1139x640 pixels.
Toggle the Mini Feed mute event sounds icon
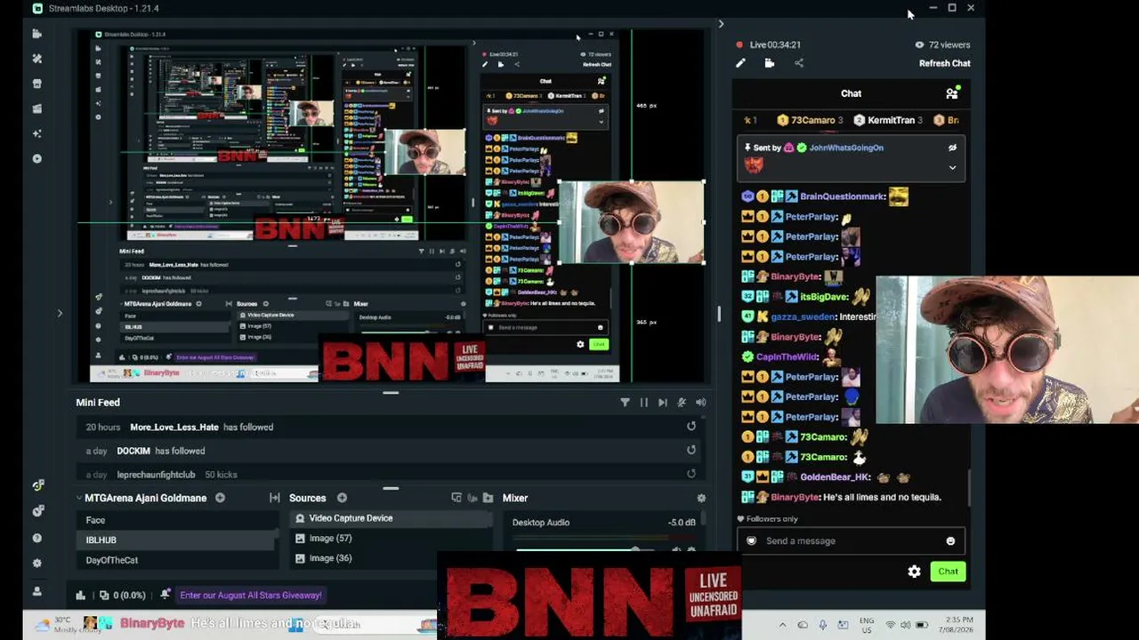[682, 403]
